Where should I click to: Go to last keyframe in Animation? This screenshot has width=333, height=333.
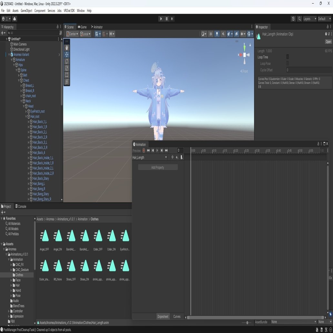[x=166, y=150]
